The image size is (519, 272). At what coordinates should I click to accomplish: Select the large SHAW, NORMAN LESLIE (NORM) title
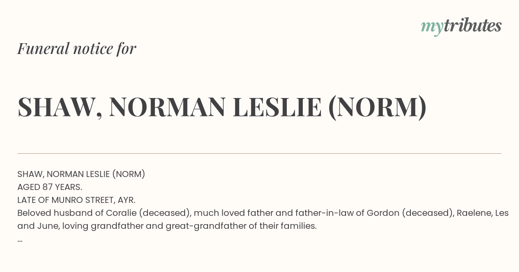(222, 108)
